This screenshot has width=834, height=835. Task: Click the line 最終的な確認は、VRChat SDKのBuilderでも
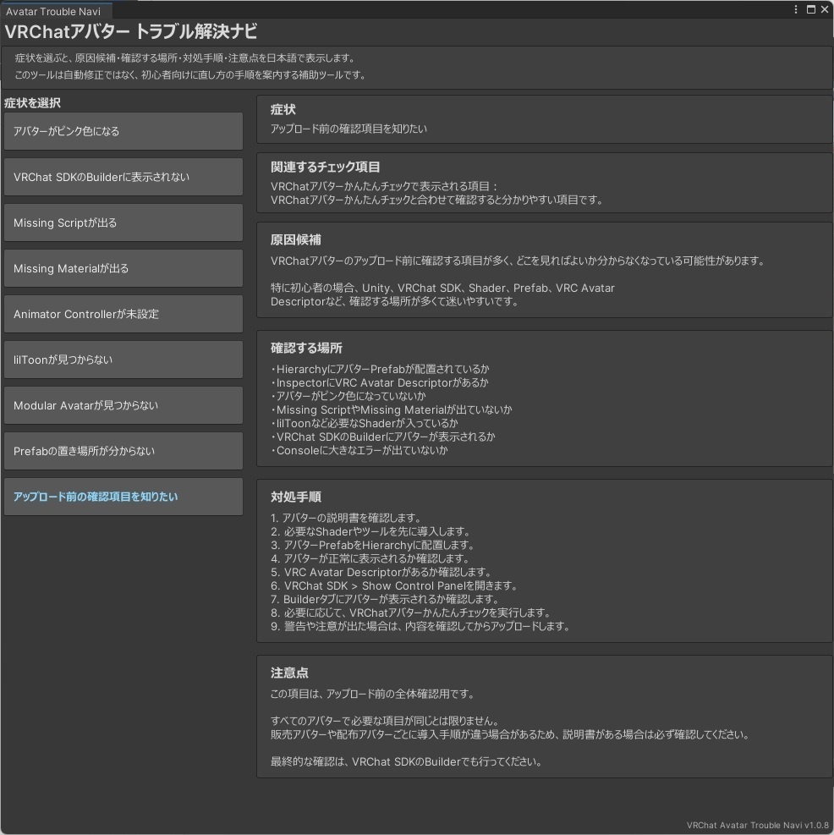406,762
